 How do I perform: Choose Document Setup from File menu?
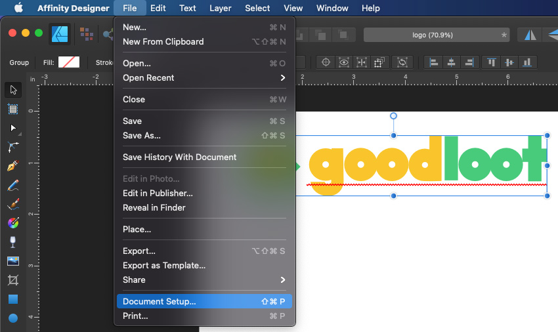pos(204,301)
